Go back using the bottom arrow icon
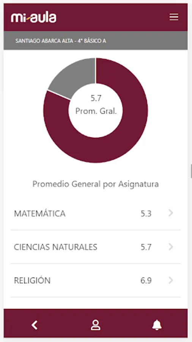The image size is (192, 342). pyautogui.click(x=35, y=325)
